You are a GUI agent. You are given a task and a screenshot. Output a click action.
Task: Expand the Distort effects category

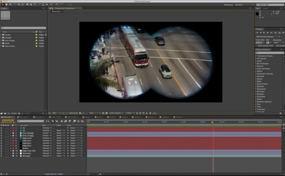pyautogui.click(x=255, y=71)
